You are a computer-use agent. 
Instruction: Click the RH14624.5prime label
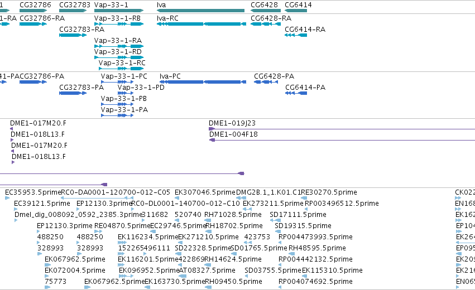pyautogui.click(x=233, y=260)
